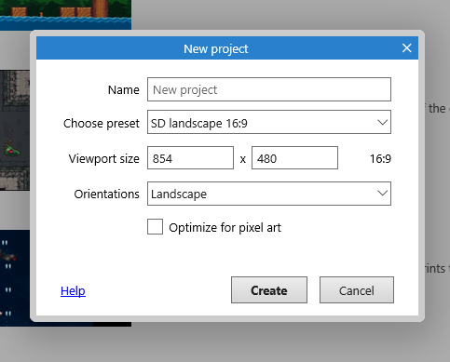Enable Optimize for pixel art checkbox
Viewport: 450px width, 362px height.
click(x=155, y=226)
